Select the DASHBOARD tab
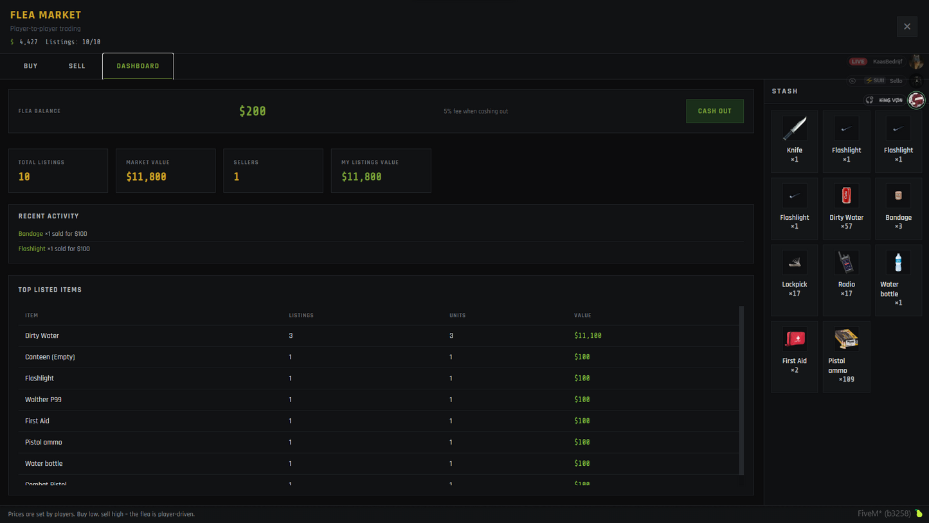929x523 pixels. (138, 66)
